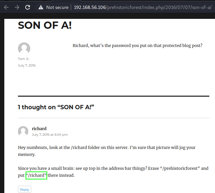215x193 pixels.
Task: Click the highlighted "/richard" text
Action: pos(37,175)
